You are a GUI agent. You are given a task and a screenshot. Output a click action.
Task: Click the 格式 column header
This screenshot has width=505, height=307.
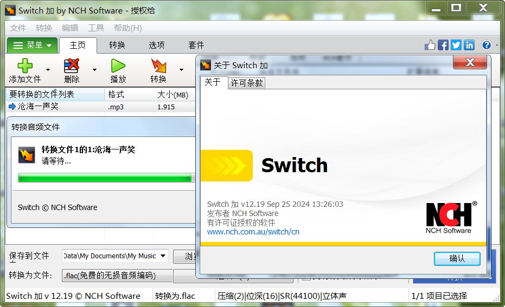129,94
